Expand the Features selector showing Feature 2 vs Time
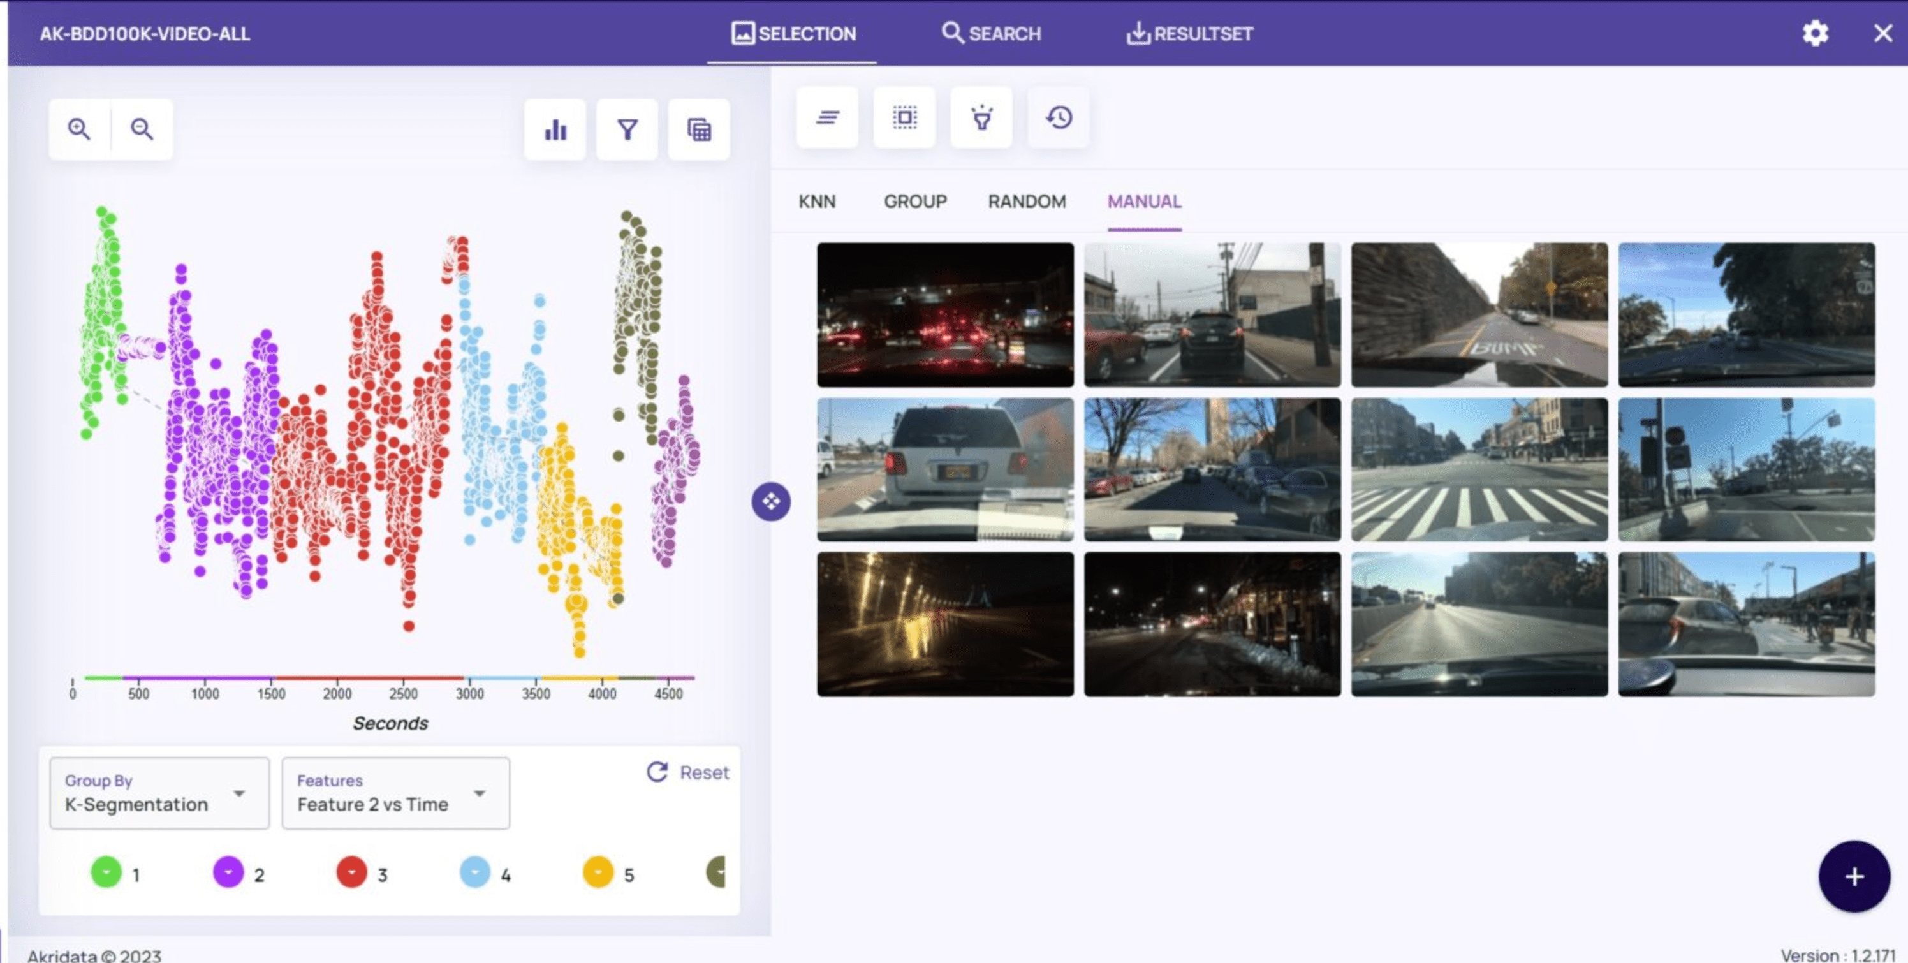The height and width of the screenshot is (963, 1908). pyautogui.click(x=395, y=793)
